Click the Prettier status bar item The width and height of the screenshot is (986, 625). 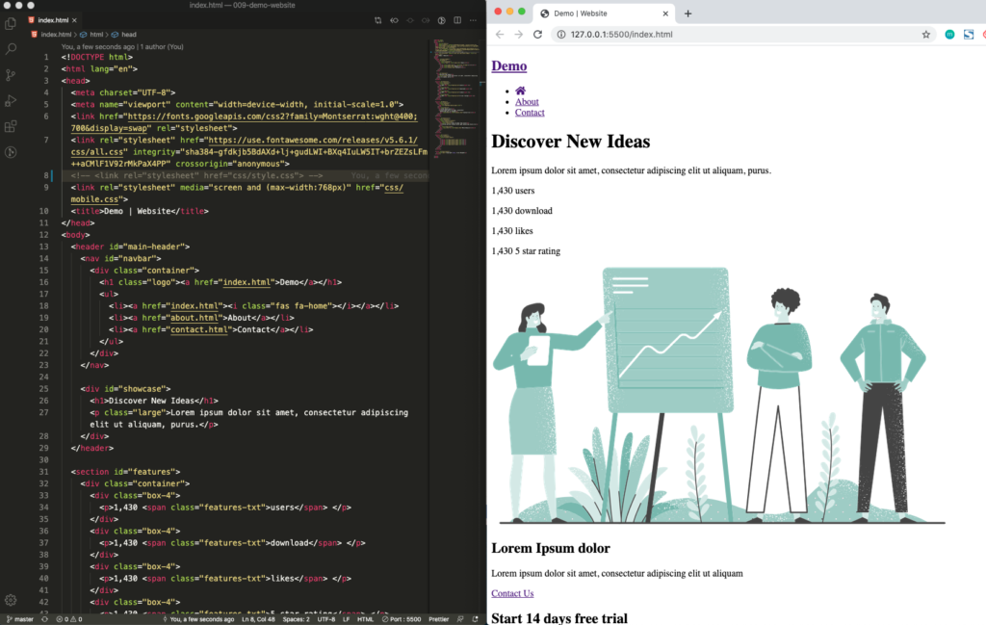[x=439, y=619]
